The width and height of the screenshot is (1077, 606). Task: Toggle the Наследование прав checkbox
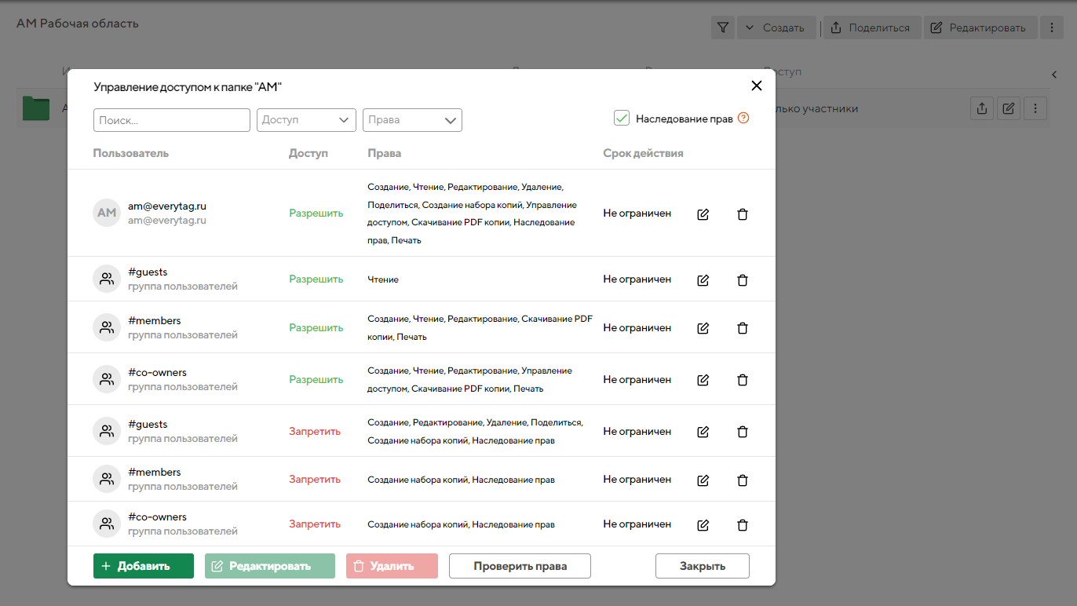[x=622, y=119]
